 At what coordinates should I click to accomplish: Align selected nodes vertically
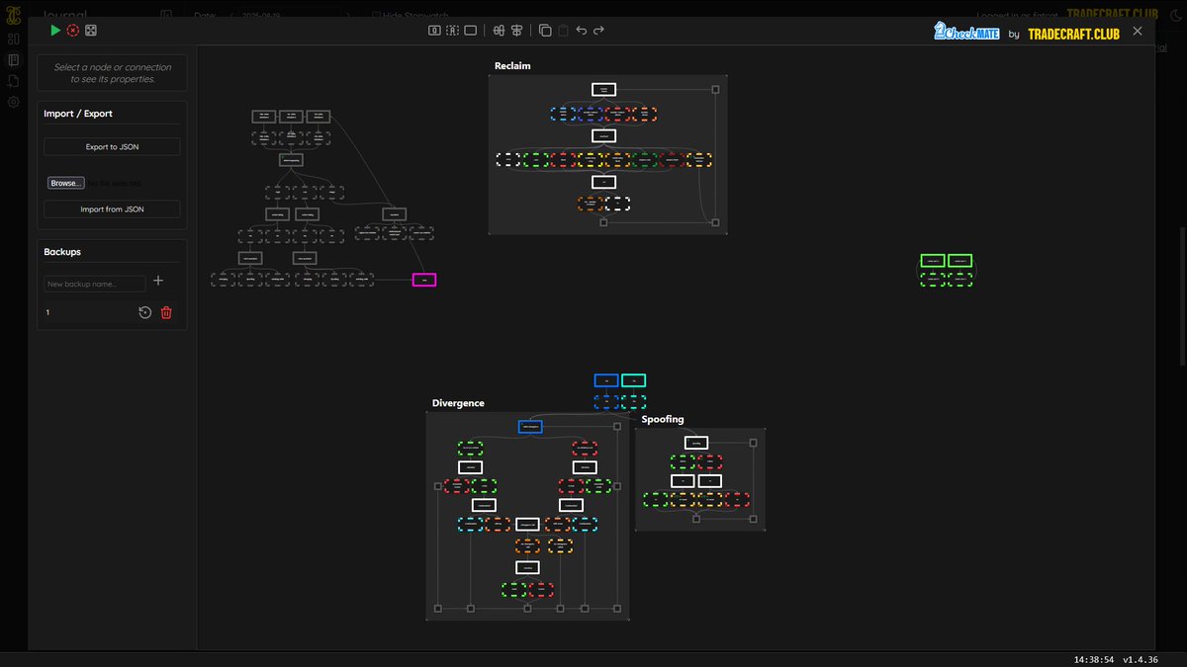point(516,31)
